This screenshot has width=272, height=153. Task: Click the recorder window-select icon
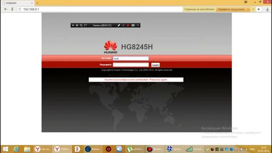coord(77,25)
